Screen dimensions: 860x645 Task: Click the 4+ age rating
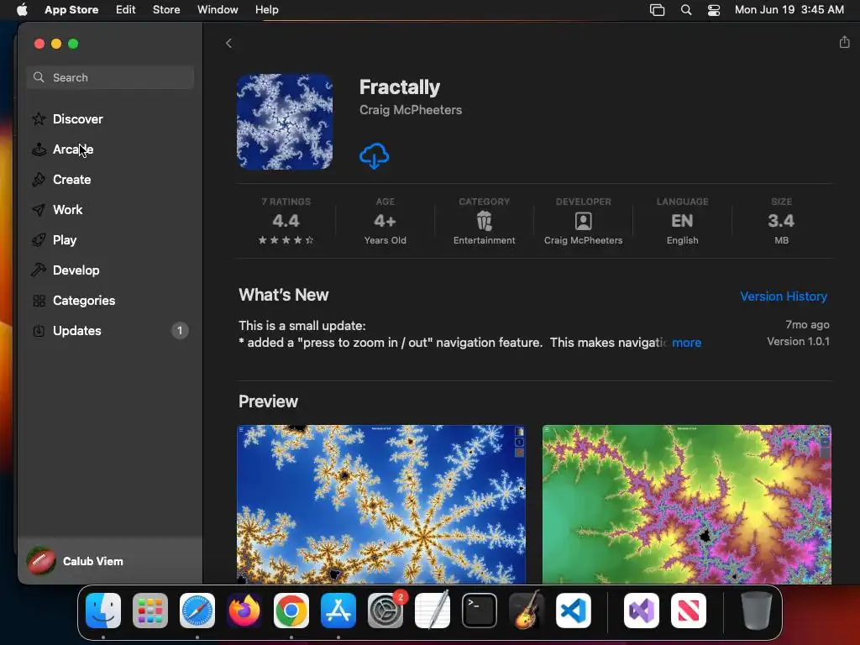[x=385, y=221]
